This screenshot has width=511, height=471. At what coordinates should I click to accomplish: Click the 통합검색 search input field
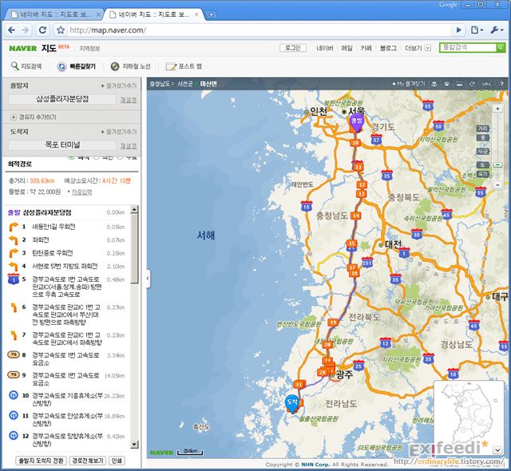(x=468, y=48)
